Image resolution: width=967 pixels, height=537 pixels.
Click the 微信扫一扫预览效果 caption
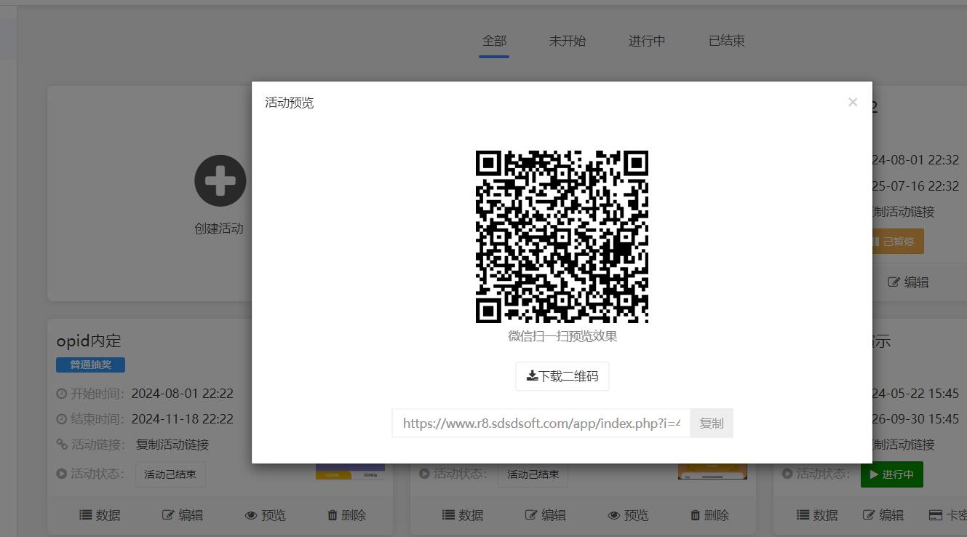click(x=562, y=336)
